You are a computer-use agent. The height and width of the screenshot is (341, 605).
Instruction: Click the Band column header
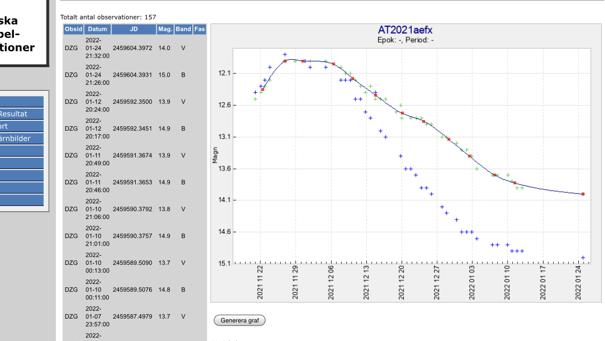point(183,29)
